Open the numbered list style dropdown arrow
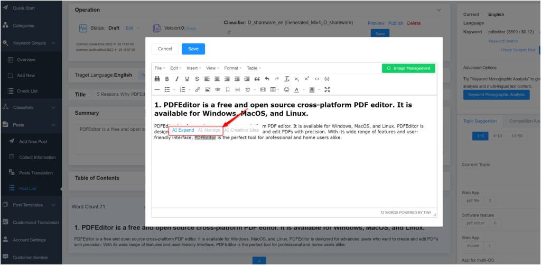This screenshot has height=265, width=541. 190,89
